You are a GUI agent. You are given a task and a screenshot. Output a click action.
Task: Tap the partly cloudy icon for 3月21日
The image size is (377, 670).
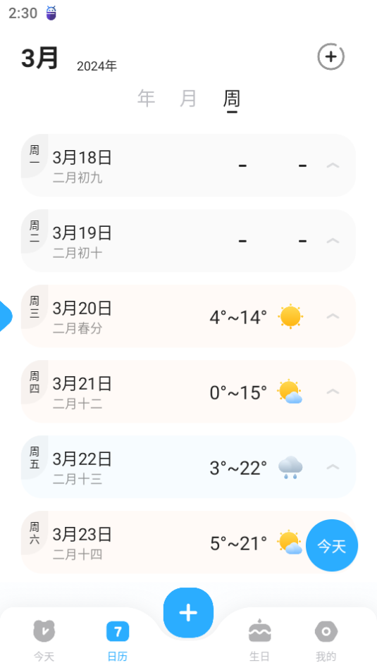tap(290, 392)
